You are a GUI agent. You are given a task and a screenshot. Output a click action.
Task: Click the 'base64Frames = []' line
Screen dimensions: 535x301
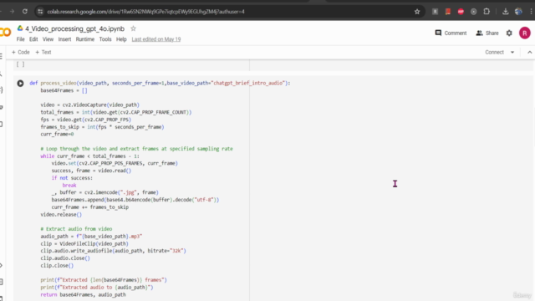(x=64, y=90)
